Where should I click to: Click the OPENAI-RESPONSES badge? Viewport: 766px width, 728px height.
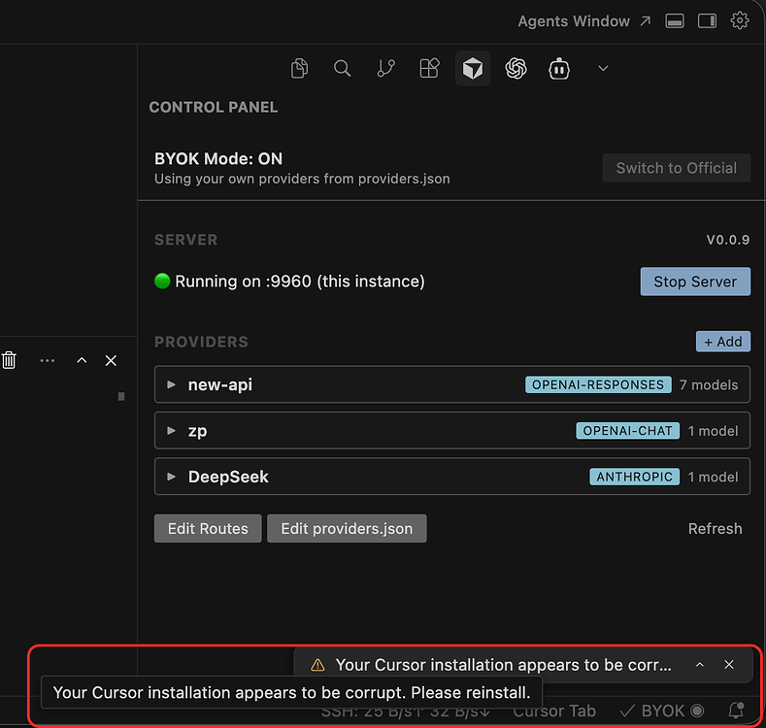pos(598,384)
